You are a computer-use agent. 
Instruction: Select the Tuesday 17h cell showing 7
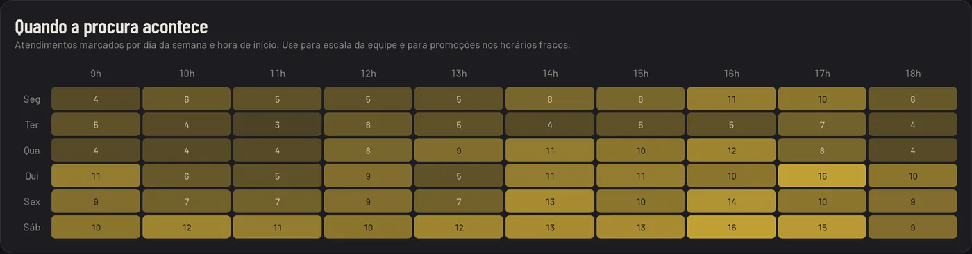point(822,125)
